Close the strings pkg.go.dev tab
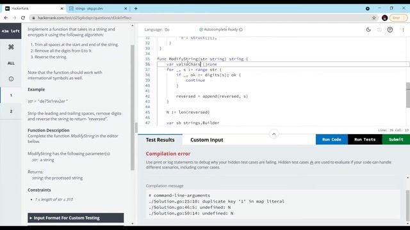This screenshot has width=410, height=230. tap(126, 8)
